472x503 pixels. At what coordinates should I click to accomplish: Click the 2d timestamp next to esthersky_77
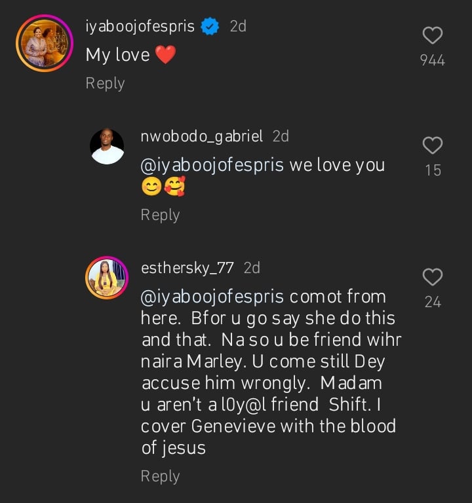point(252,268)
